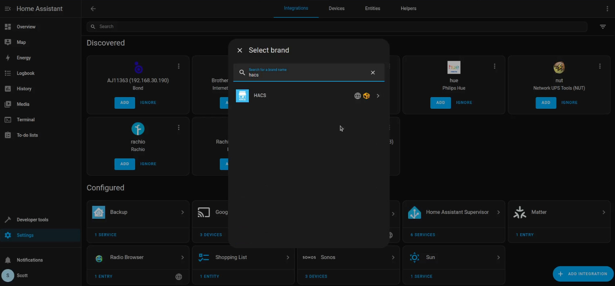Switch to the Entities tab
615x286 pixels.
[373, 8]
